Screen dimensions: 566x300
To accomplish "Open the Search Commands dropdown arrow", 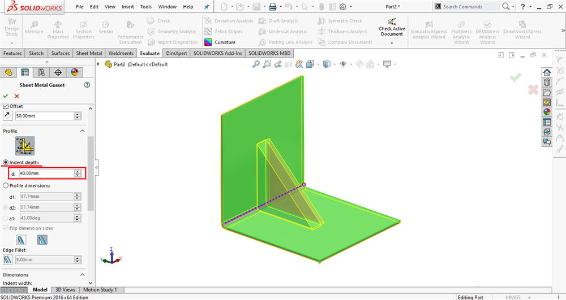I will coord(513,6).
